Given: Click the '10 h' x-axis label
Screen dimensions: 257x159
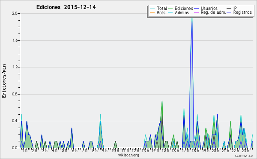Looking at the screenshot, I should [115, 151].
